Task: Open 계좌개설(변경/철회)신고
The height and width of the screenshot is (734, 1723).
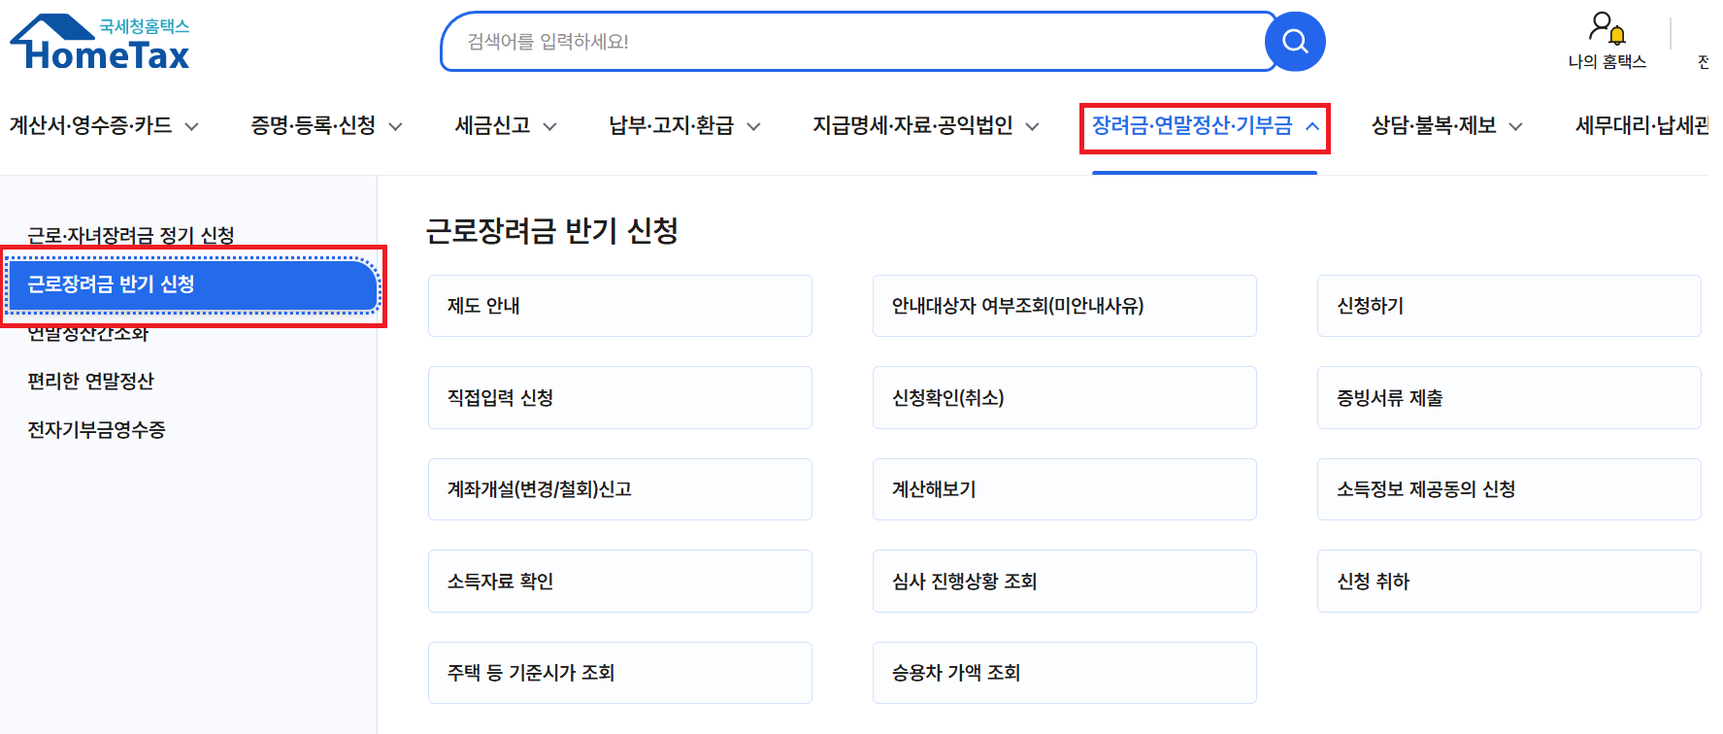Action: click(x=620, y=489)
